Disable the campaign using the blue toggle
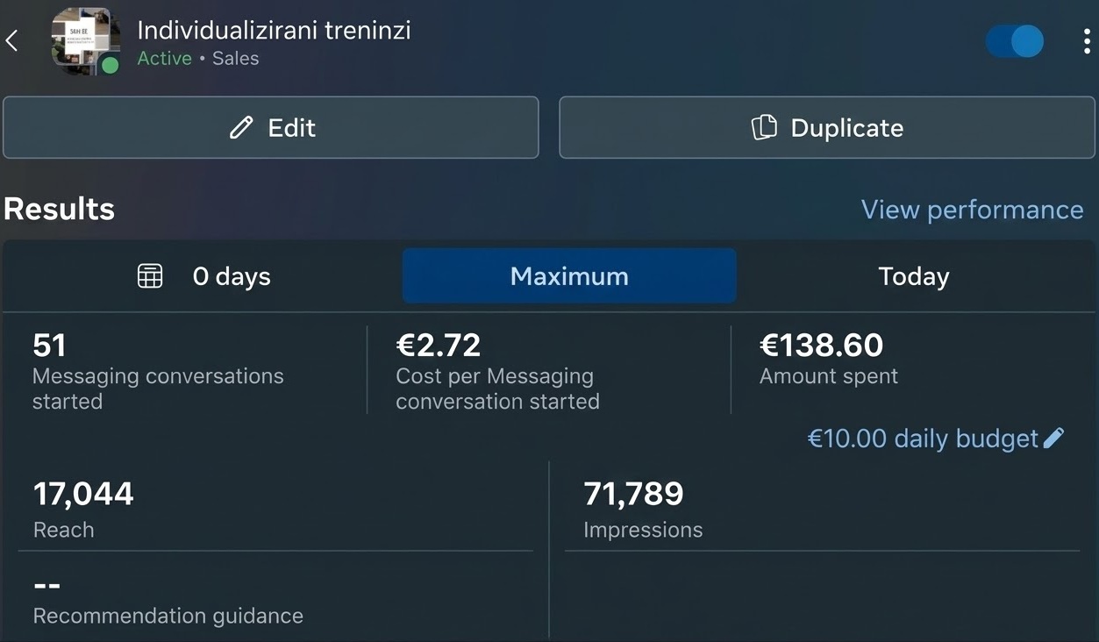 point(1015,40)
